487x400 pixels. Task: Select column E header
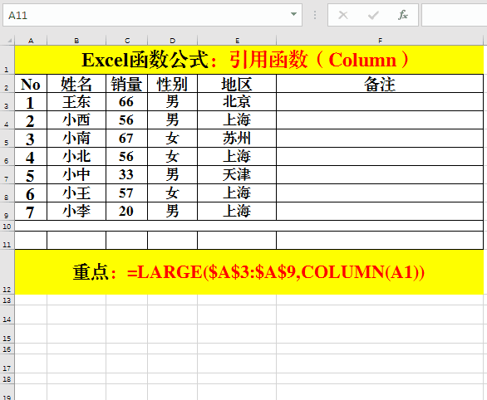(x=237, y=41)
